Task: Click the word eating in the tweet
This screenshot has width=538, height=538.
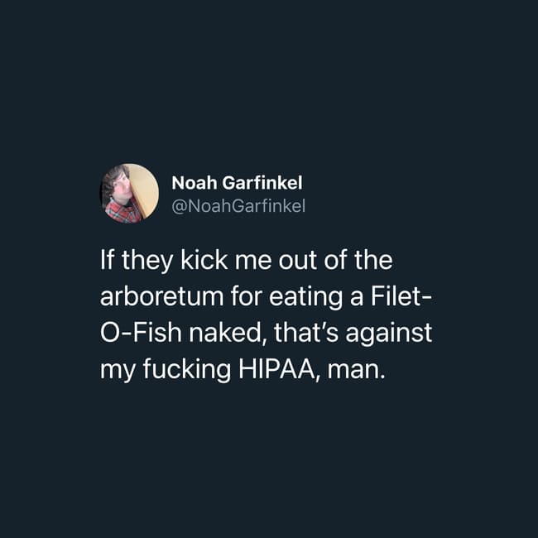Action: click(305, 297)
